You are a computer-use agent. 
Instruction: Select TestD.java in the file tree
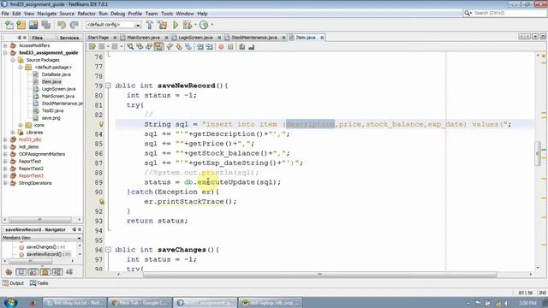tap(52, 110)
